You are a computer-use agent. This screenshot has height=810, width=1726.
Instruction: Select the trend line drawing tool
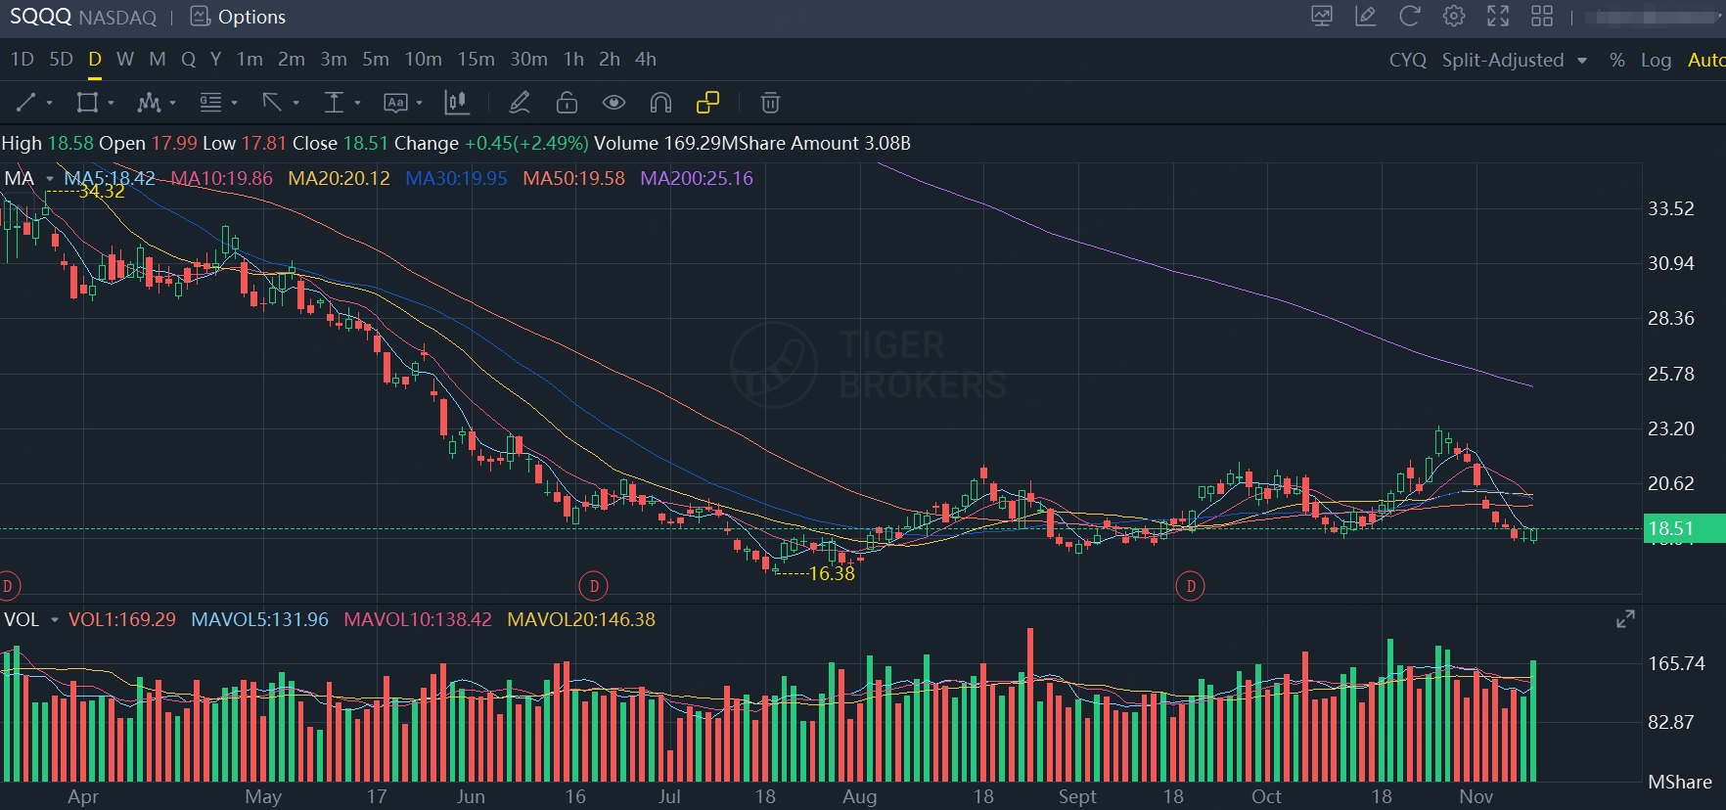[x=26, y=103]
